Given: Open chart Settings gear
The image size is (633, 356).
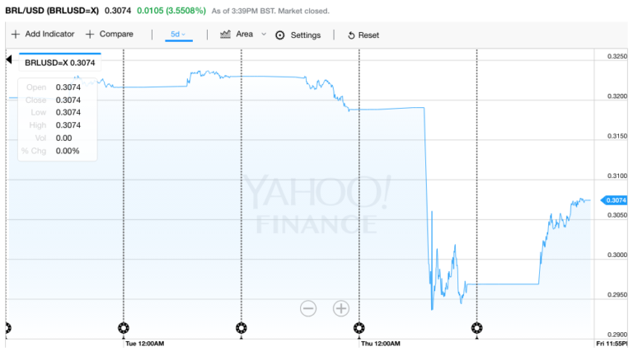Looking at the screenshot, I should tap(280, 35).
